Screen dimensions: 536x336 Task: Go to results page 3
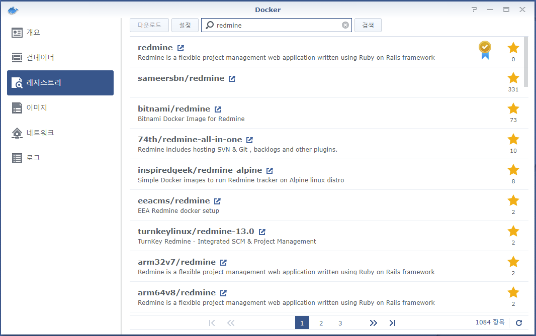pos(340,322)
